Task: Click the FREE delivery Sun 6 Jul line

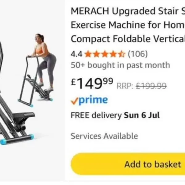Action: (115, 115)
